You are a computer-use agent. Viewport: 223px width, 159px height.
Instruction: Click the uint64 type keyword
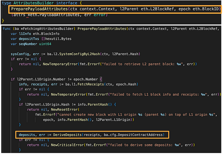coord(45,44)
